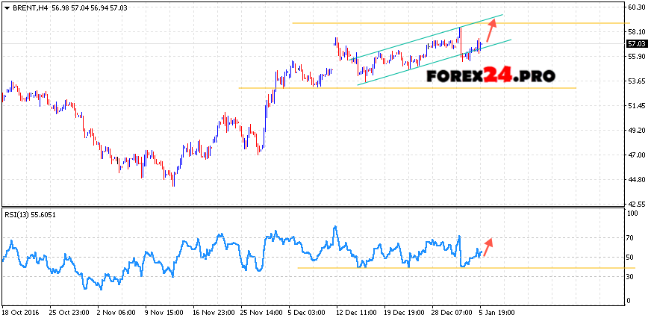Select the BRENT,H4 symbol title
The image size is (654, 321).
(28, 7)
